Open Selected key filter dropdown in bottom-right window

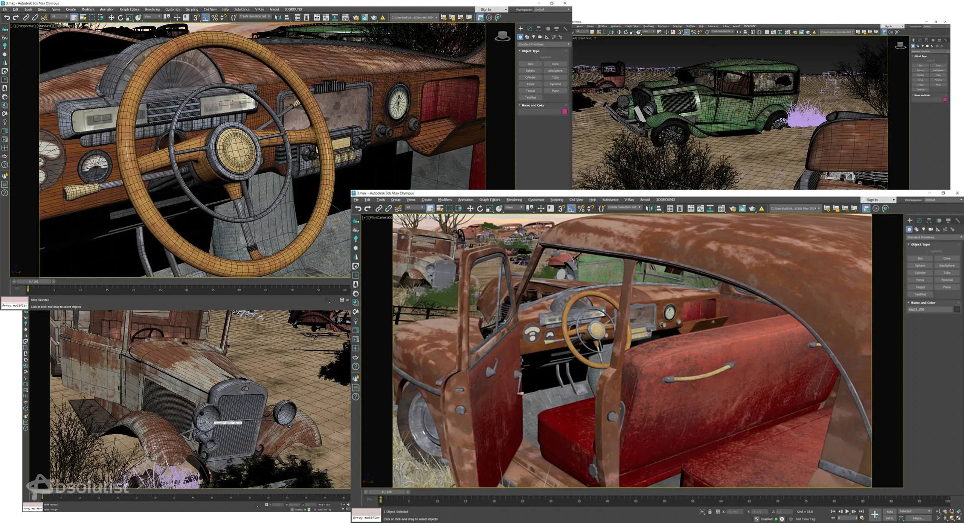coord(915,511)
